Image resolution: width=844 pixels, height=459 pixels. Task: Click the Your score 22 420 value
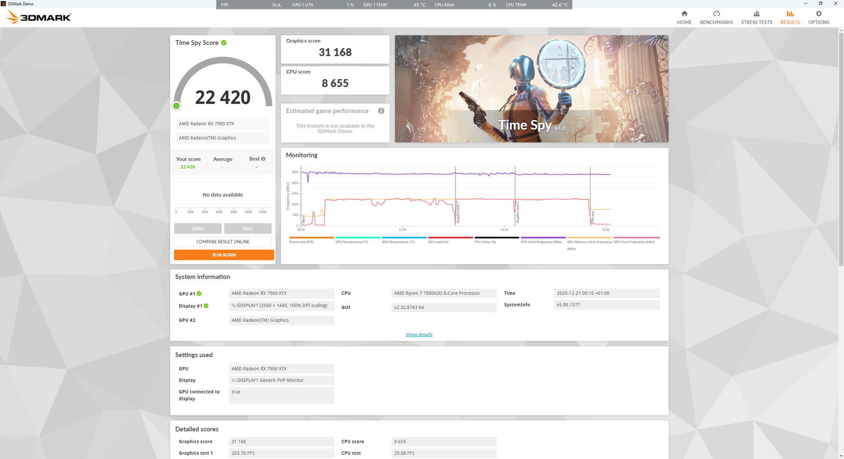(x=188, y=167)
